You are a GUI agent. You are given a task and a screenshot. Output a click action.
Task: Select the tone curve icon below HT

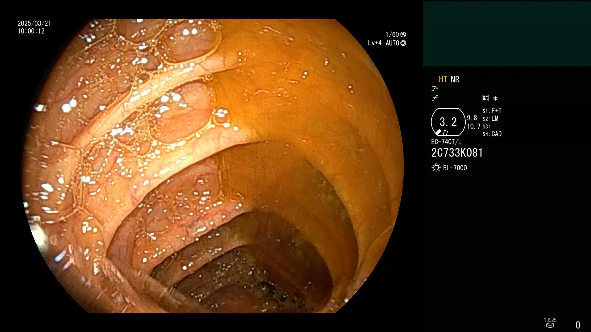point(435,98)
